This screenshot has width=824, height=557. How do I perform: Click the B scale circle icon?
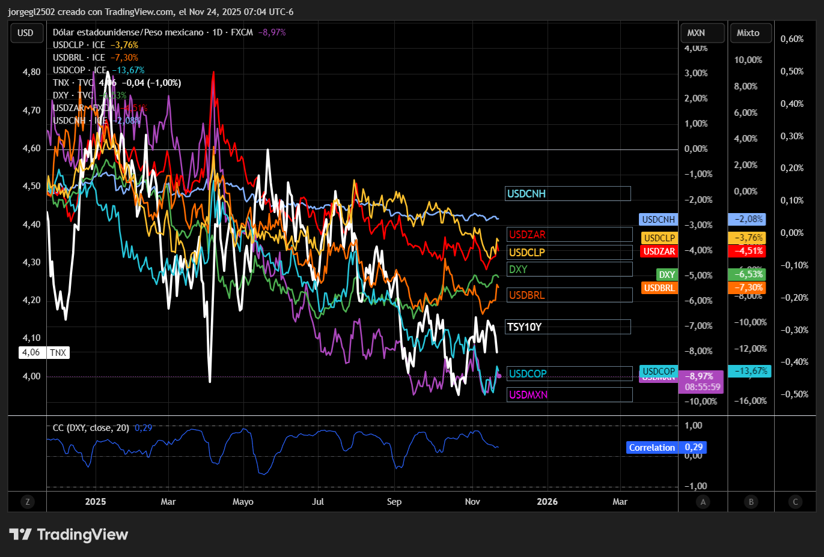click(751, 502)
